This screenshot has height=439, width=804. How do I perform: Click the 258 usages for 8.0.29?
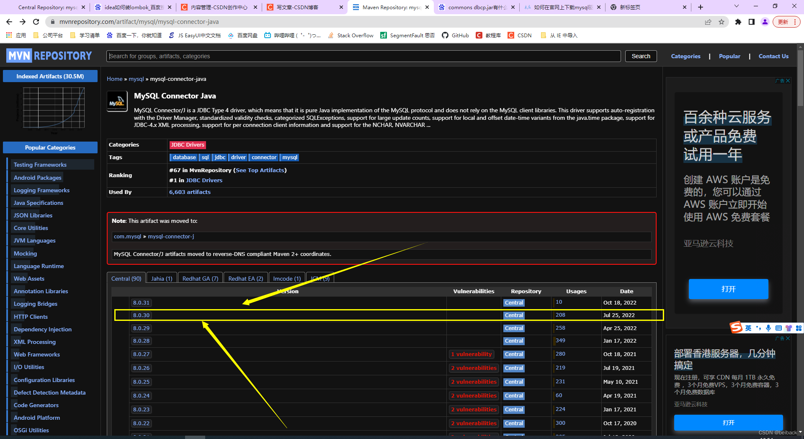point(560,328)
